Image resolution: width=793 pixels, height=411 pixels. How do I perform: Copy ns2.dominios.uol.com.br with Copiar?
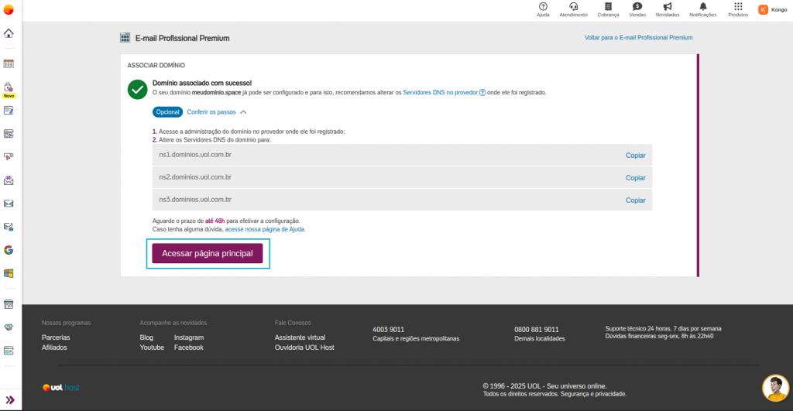tap(635, 178)
